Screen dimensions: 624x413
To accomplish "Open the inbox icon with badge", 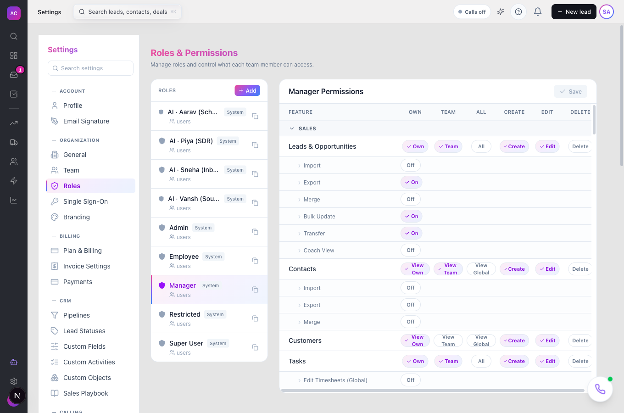I will [14, 75].
